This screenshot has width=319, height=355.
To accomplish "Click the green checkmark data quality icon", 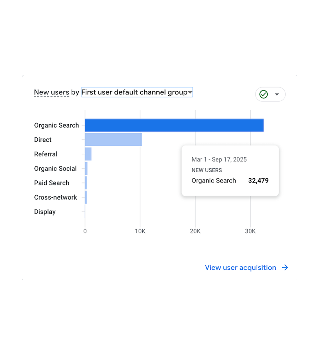I will pos(263,94).
